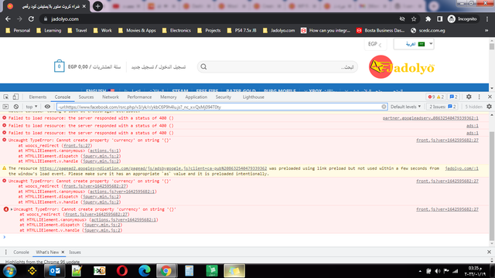
Task: Open the Personal bookmarks folder
Action: click(18, 30)
